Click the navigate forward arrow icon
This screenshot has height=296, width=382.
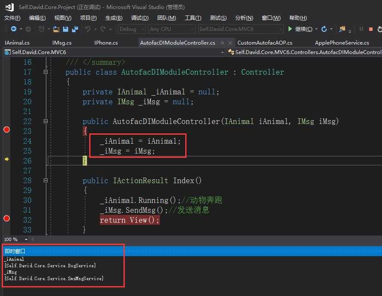[28, 29]
